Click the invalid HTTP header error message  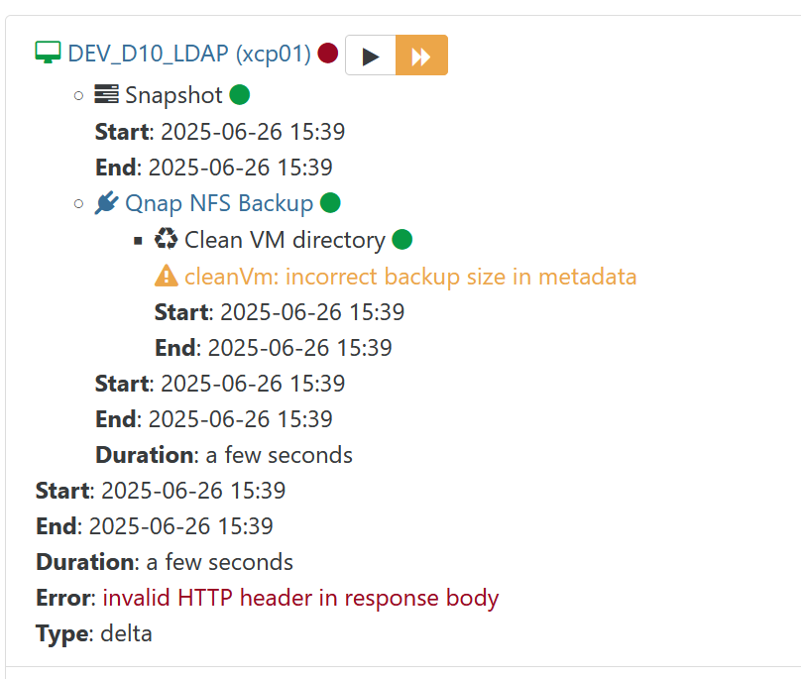coord(300,599)
